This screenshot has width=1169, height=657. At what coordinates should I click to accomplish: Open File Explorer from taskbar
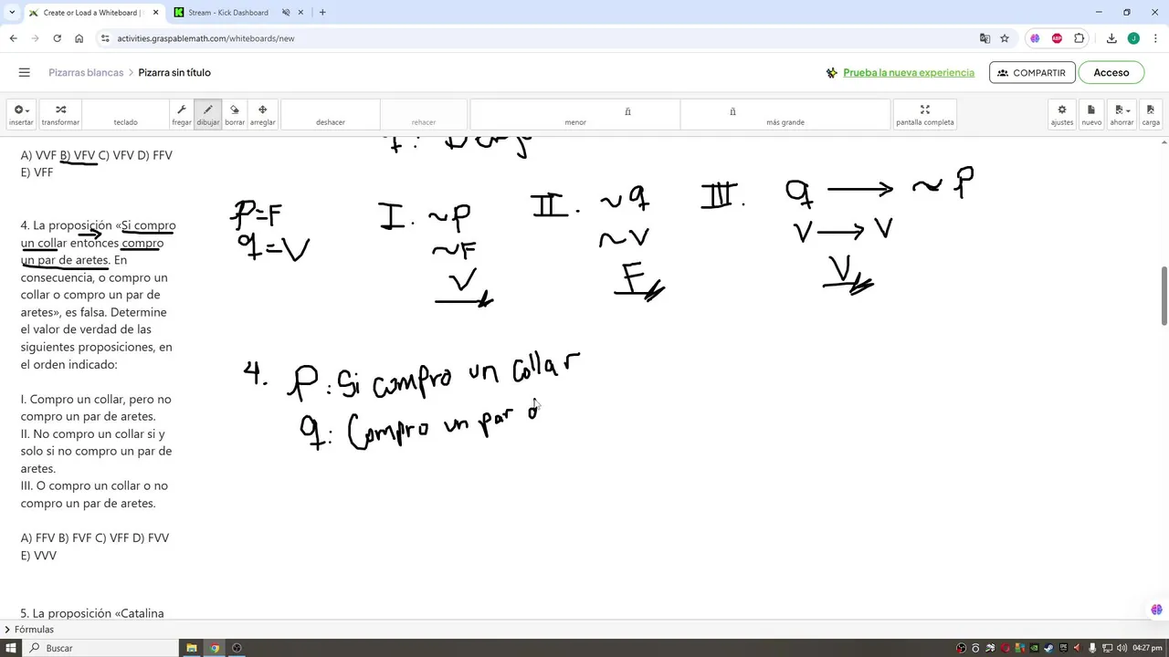coord(192,648)
